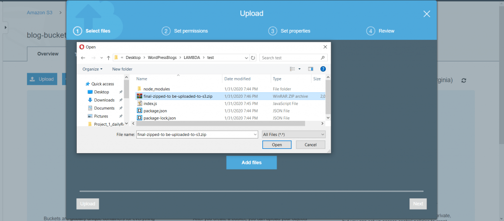Viewport: 504px width, 221px height.
Task: Select Downloads in Quick access
Action: pos(104,100)
